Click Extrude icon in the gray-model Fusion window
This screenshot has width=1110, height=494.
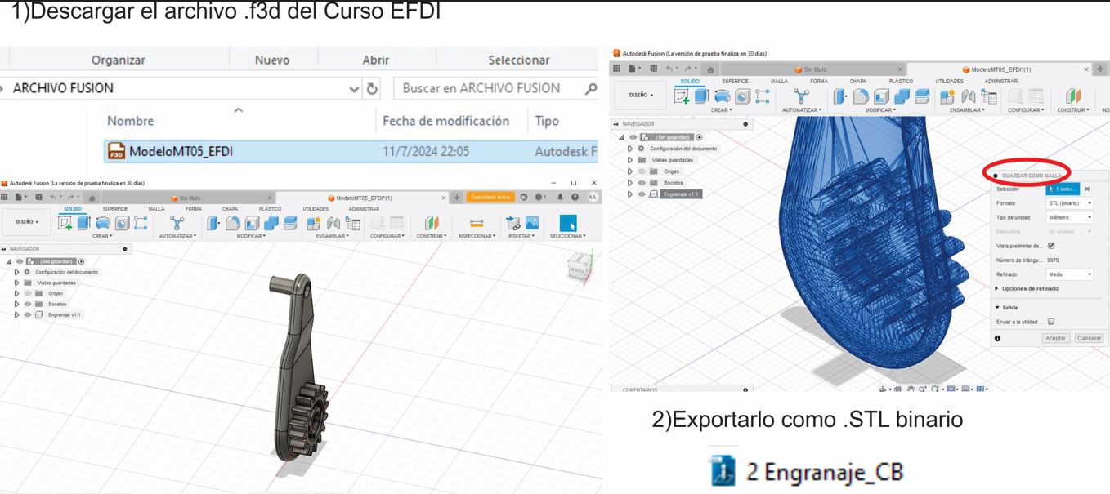point(85,223)
